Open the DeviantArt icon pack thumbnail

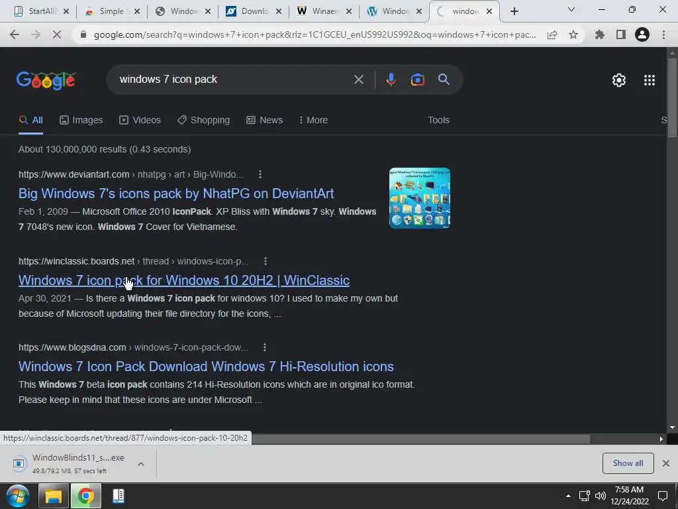tap(419, 198)
